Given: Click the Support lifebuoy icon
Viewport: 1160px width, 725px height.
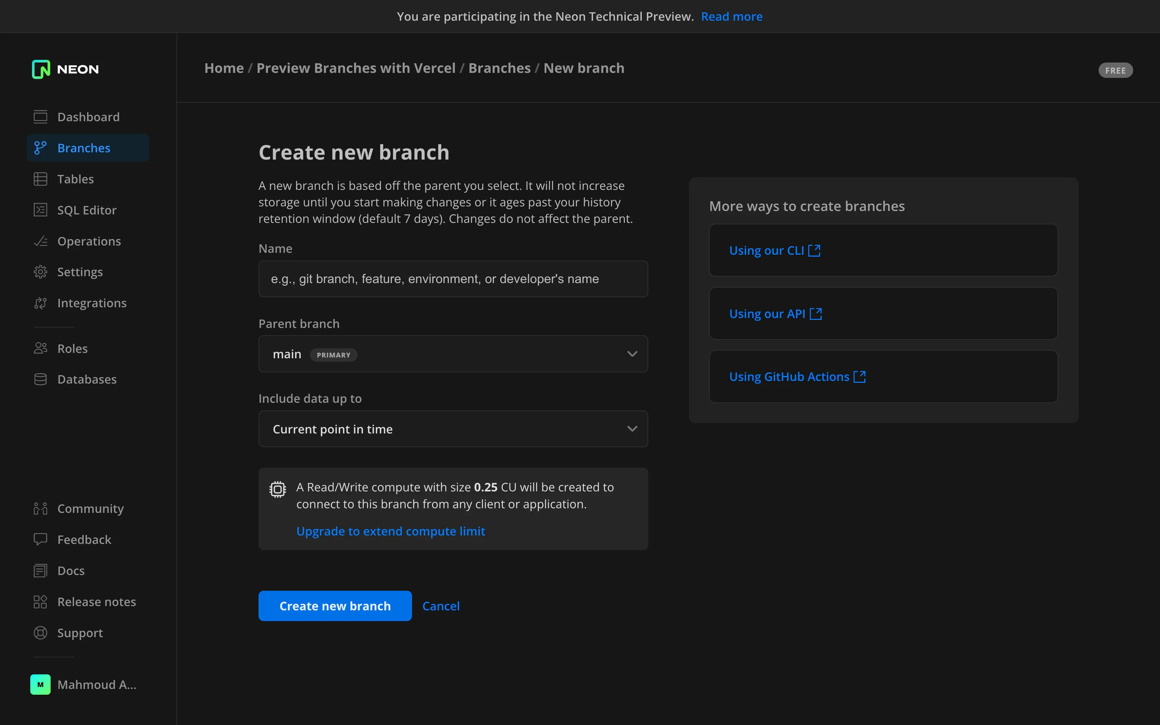Looking at the screenshot, I should click(x=40, y=633).
